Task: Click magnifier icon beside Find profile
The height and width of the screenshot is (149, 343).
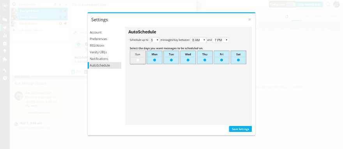Action: click(14, 4)
